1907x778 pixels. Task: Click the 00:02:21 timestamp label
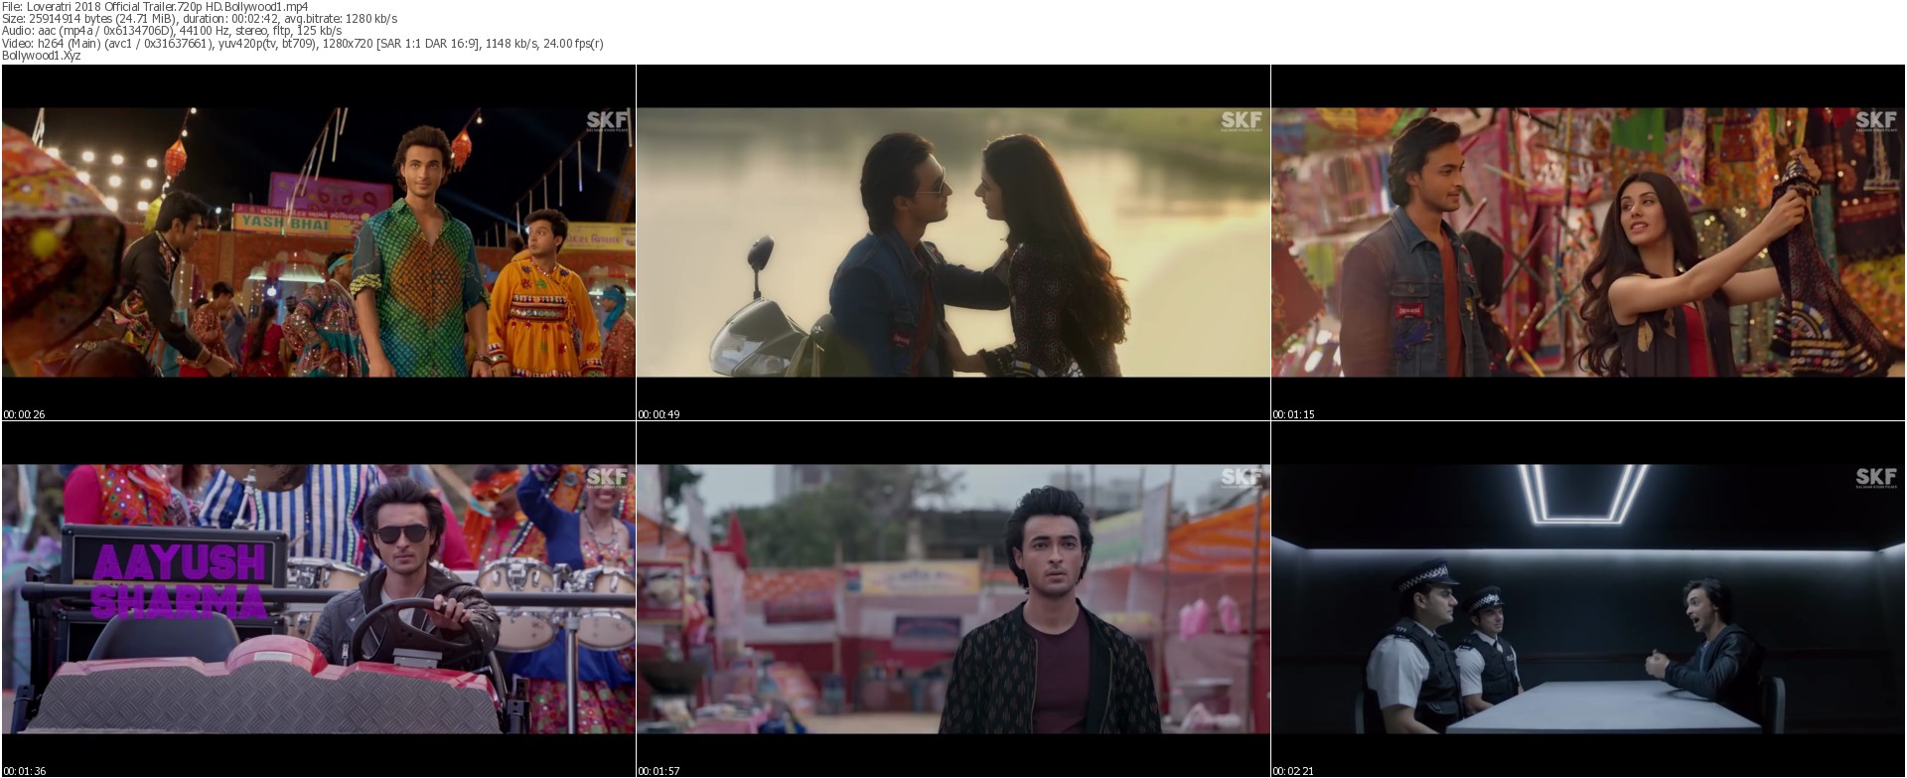pos(1294,771)
